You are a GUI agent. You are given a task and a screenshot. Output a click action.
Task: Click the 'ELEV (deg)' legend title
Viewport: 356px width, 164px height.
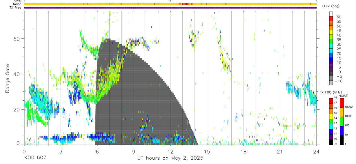pyautogui.click(x=331, y=6)
